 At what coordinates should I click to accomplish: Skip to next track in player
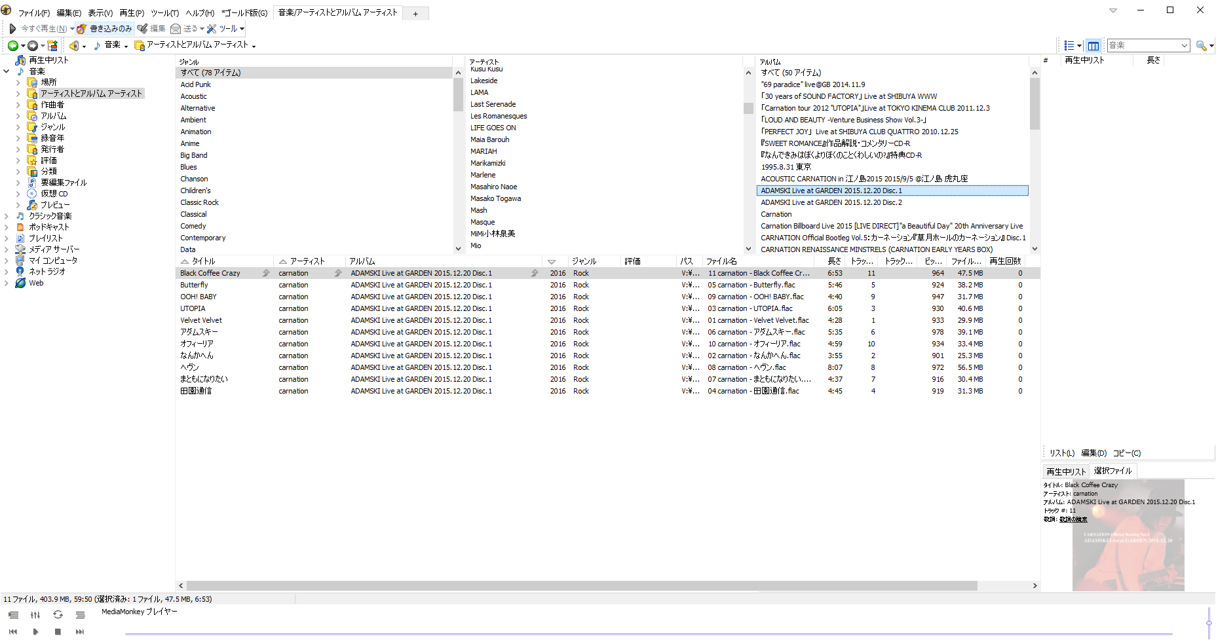point(80,632)
